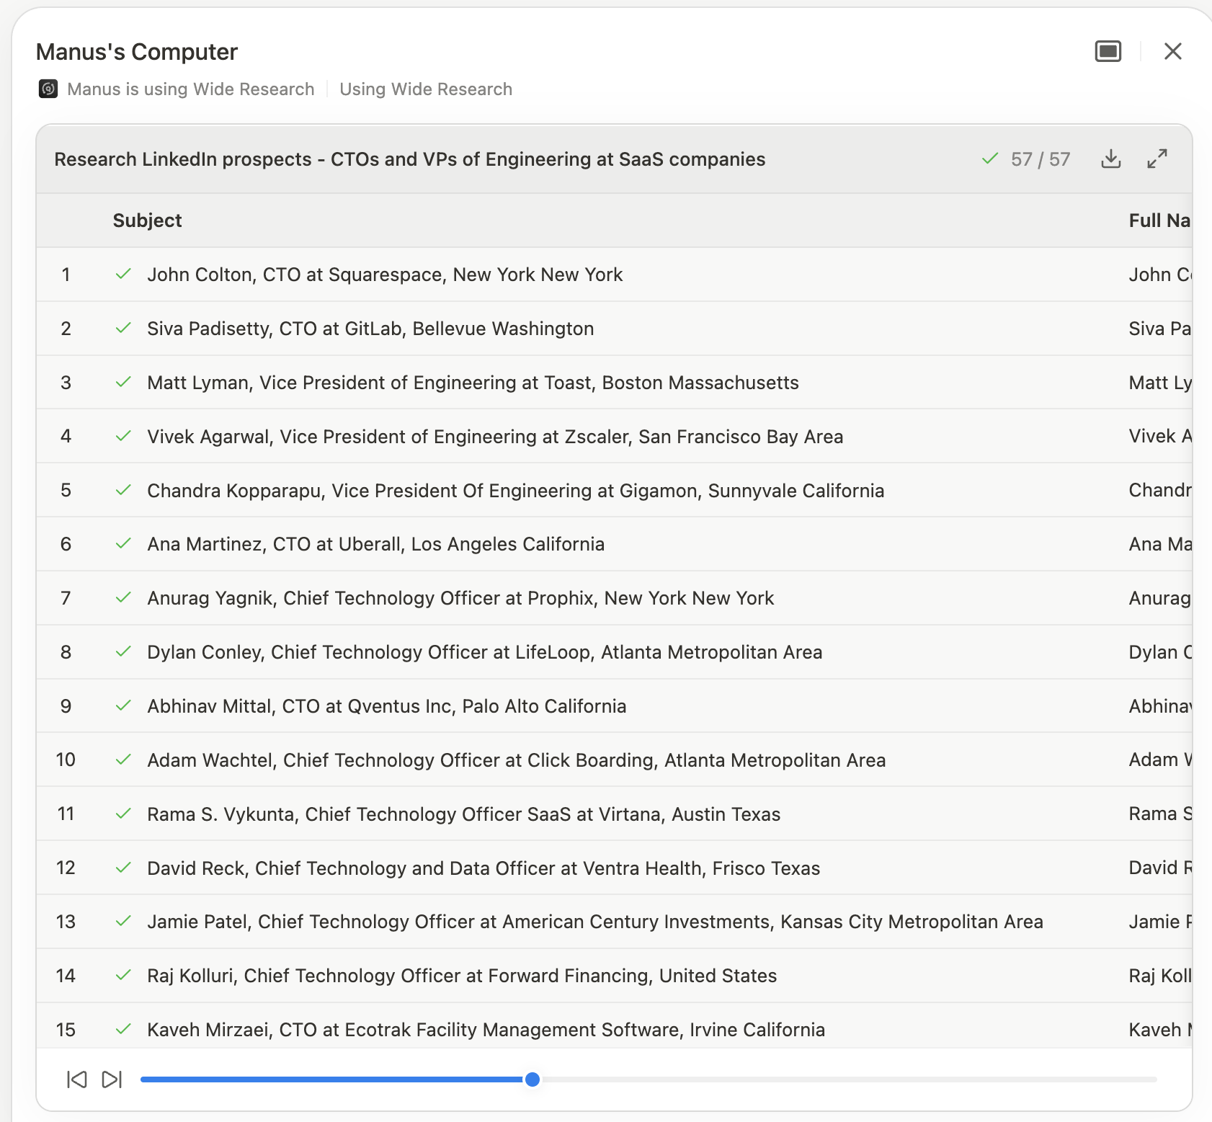Close the Manus's Computer panel
The image size is (1212, 1122).
1173,51
